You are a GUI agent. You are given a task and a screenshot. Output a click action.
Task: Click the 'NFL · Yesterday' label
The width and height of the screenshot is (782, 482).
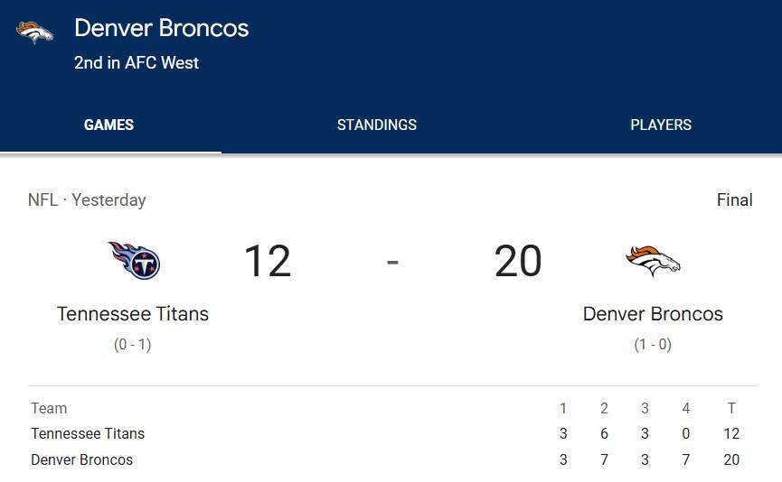(87, 200)
